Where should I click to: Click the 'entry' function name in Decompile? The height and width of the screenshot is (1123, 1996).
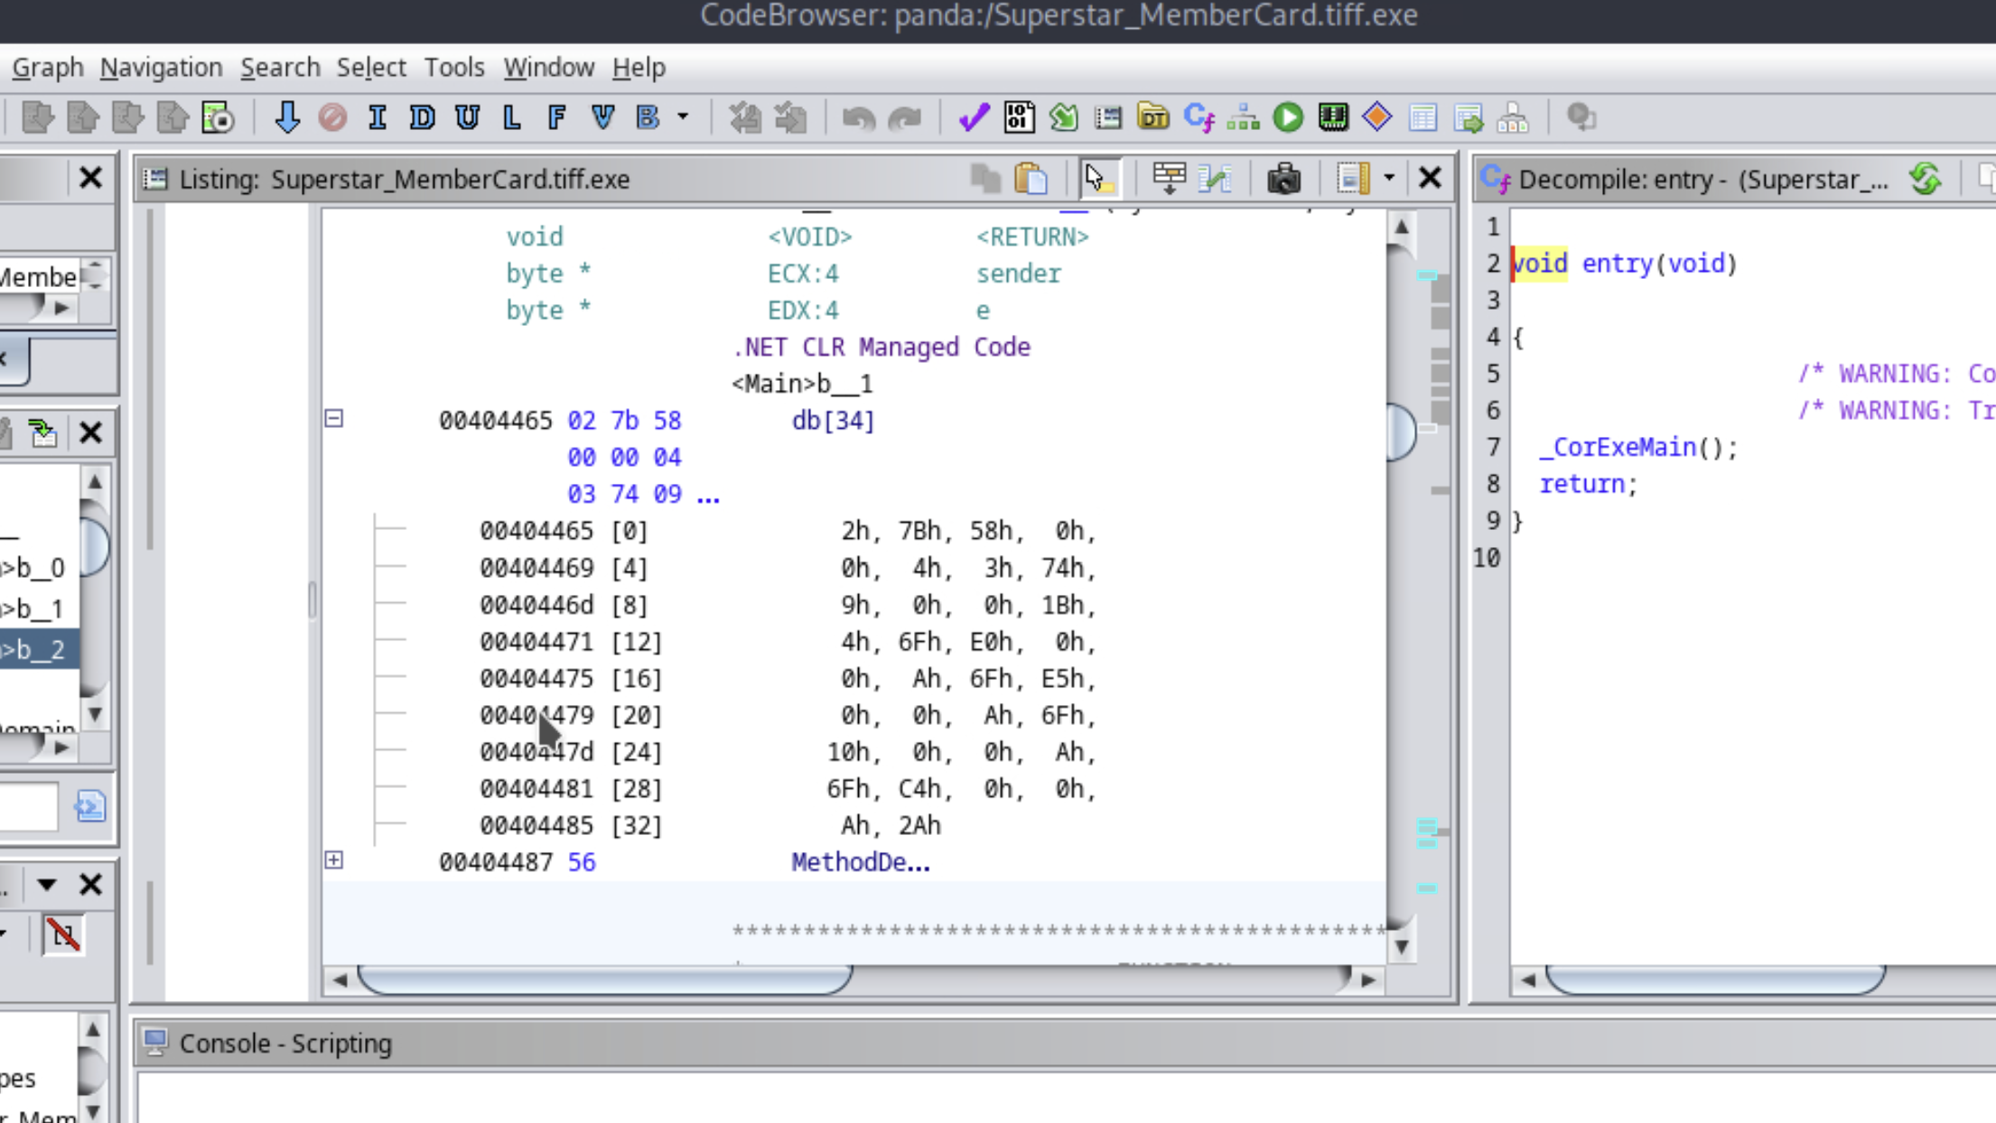tap(1617, 264)
